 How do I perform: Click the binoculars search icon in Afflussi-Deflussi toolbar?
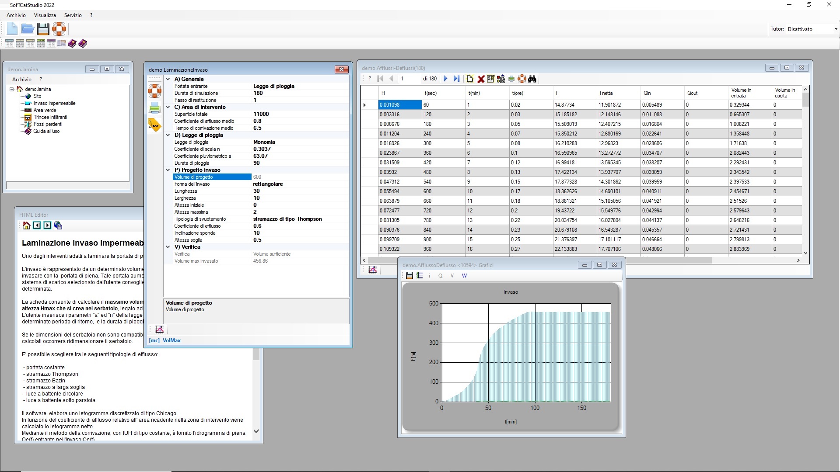click(x=532, y=79)
